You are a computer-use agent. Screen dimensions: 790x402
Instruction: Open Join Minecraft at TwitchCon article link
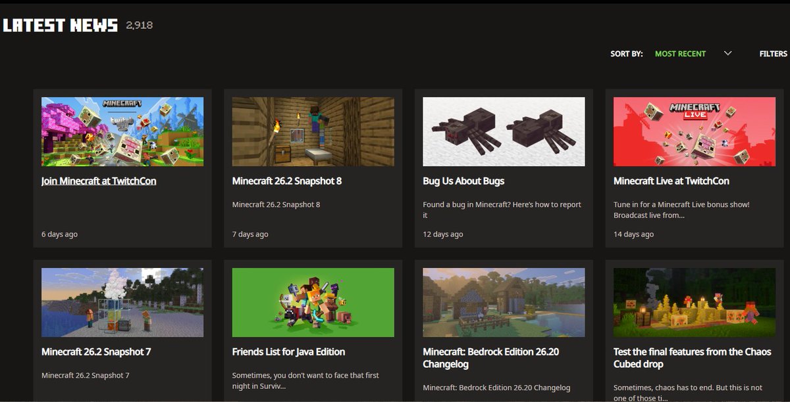[x=99, y=181]
